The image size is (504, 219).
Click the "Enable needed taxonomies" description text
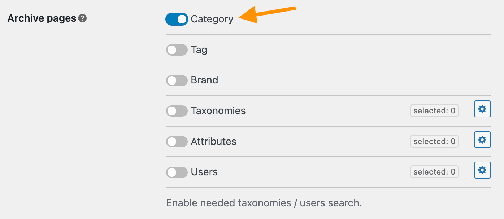point(264,203)
